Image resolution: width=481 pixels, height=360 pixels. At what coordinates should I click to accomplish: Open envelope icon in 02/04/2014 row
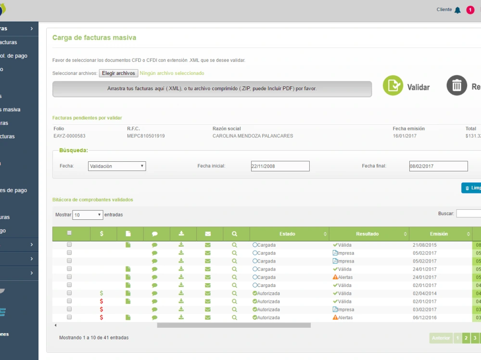[208, 293]
